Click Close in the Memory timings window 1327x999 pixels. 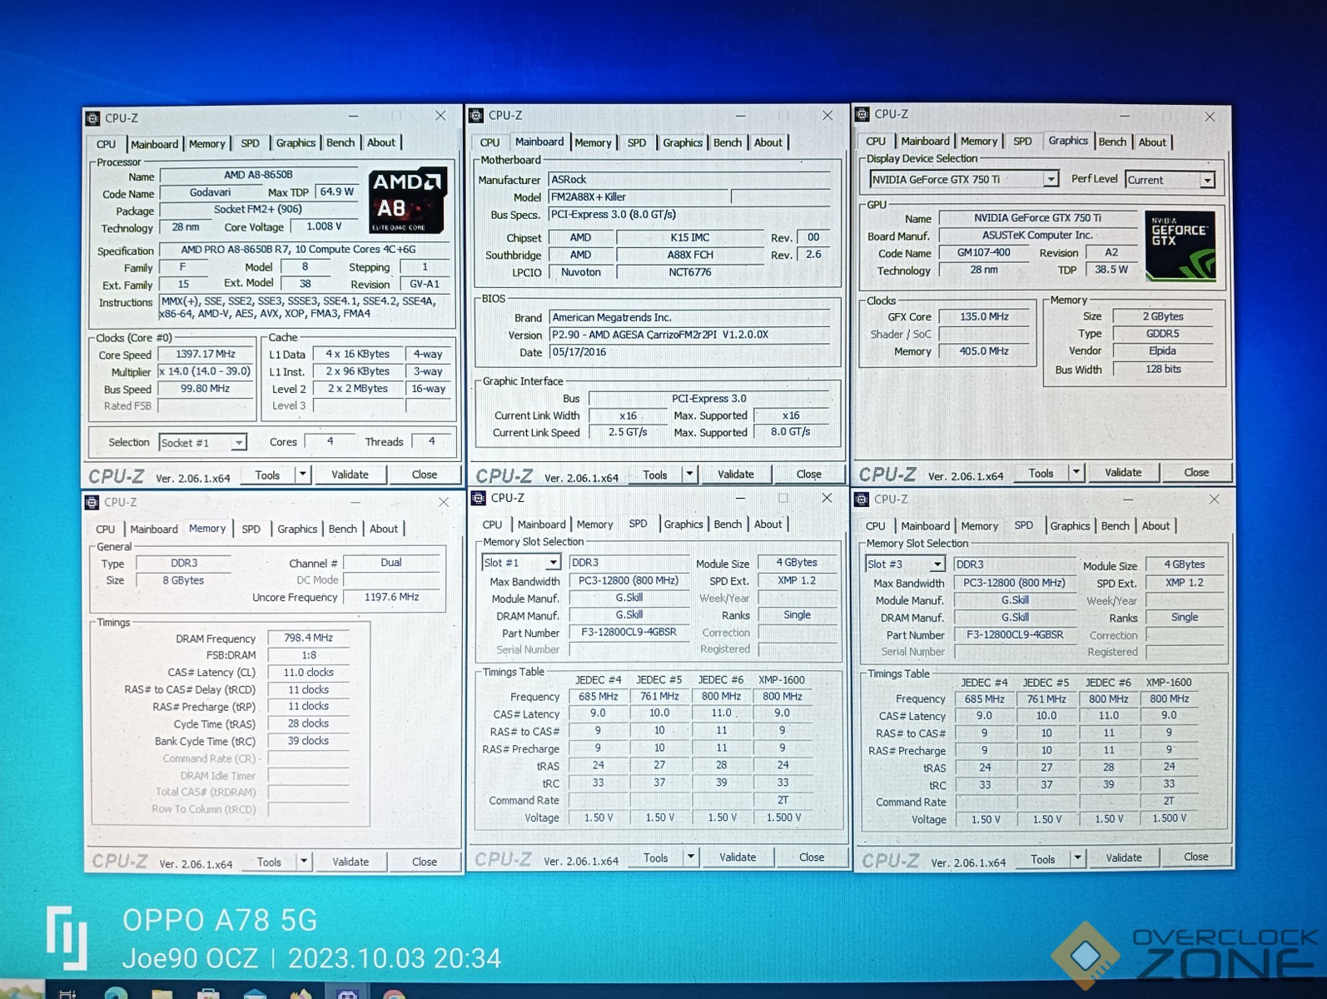point(425,862)
